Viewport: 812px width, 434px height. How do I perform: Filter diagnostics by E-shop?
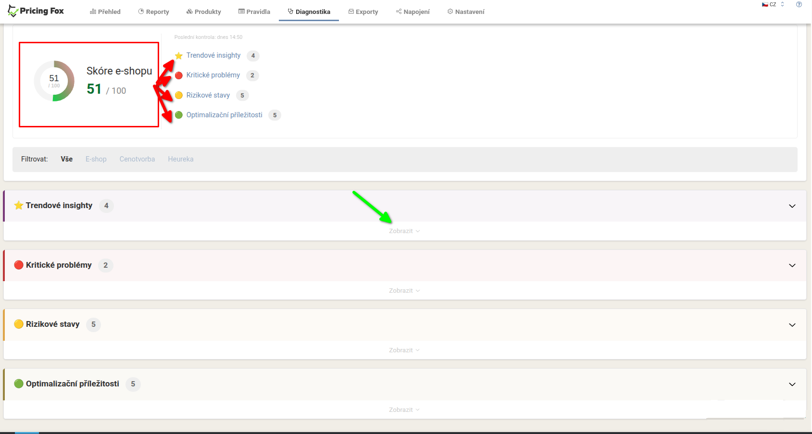coord(96,159)
